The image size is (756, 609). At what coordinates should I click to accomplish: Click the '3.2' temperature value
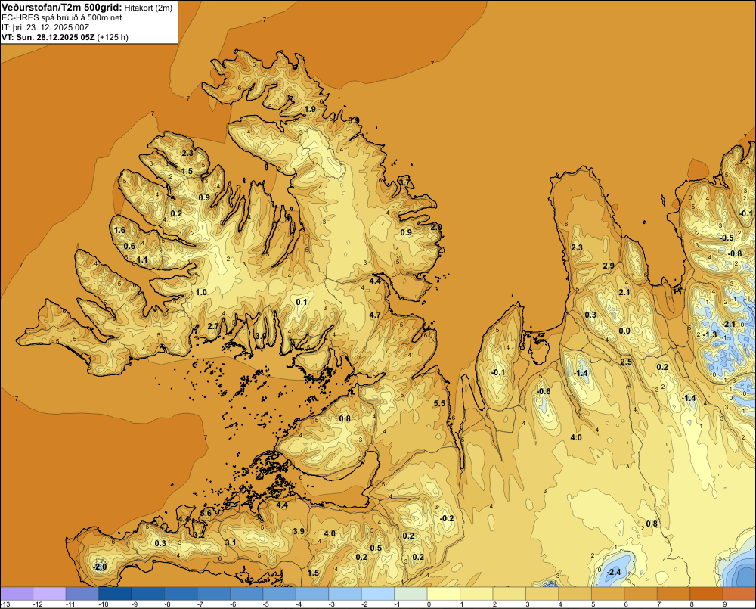[199, 535]
